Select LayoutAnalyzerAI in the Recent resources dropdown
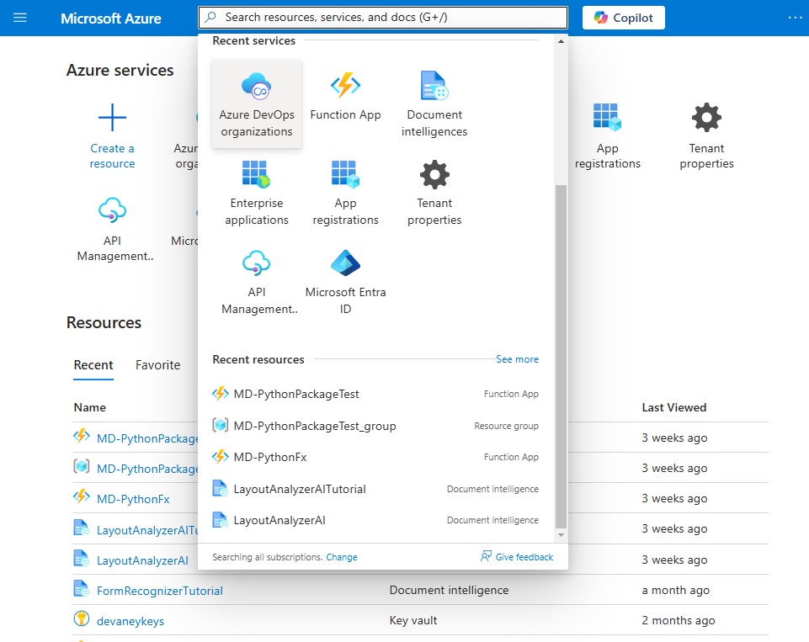Image resolution: width=809 pixels, height=642 pixels. click(375, 520)
